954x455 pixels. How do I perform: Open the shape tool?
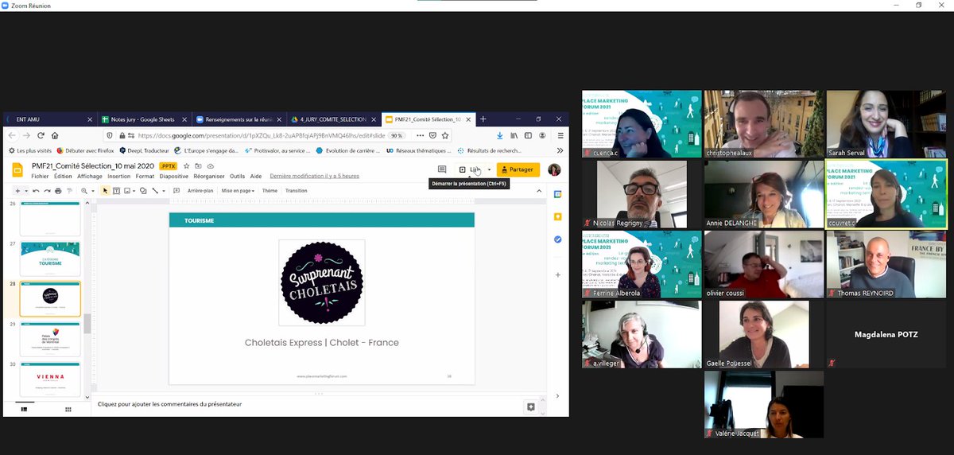142,191
